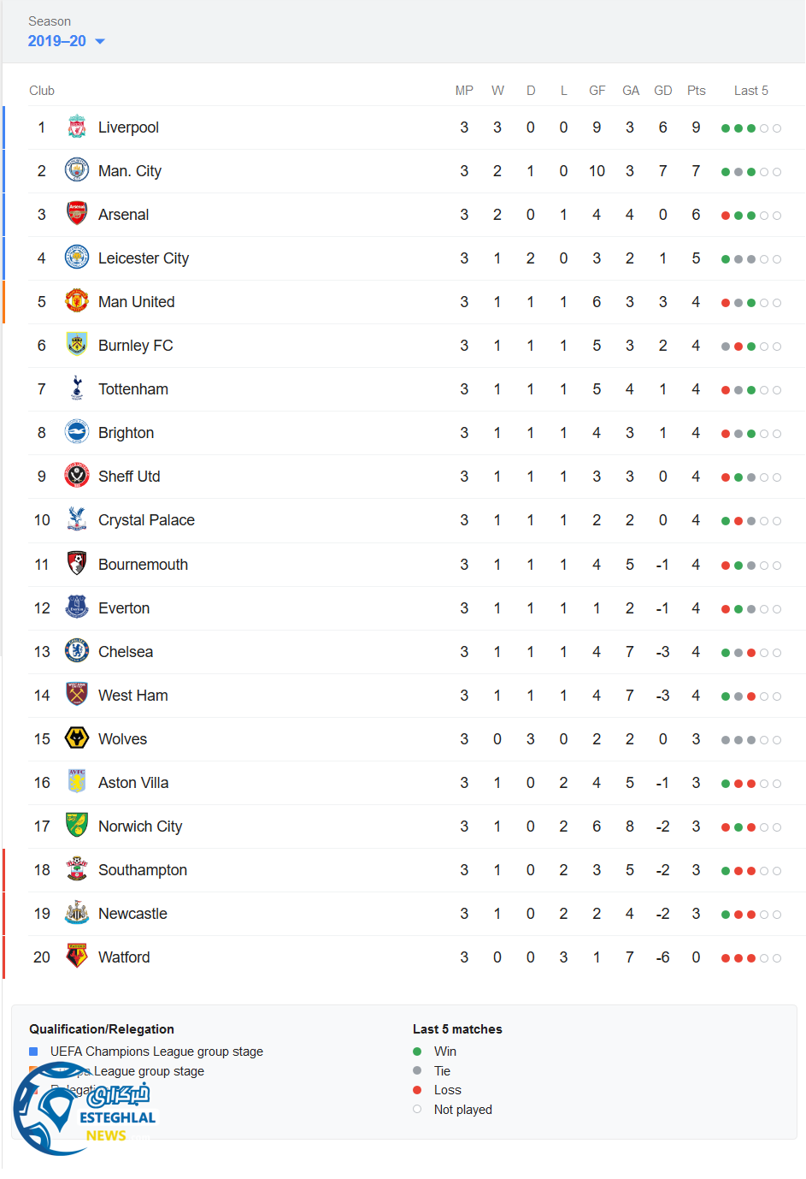Click the red Loss legend dot
Image resolution: width=806 pixels, height=1179 pixels.
tap(417, 1090)
